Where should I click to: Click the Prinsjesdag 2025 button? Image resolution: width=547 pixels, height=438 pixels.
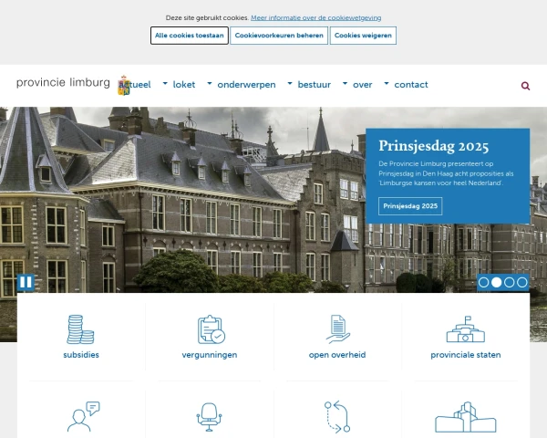(x=410, y=206)
